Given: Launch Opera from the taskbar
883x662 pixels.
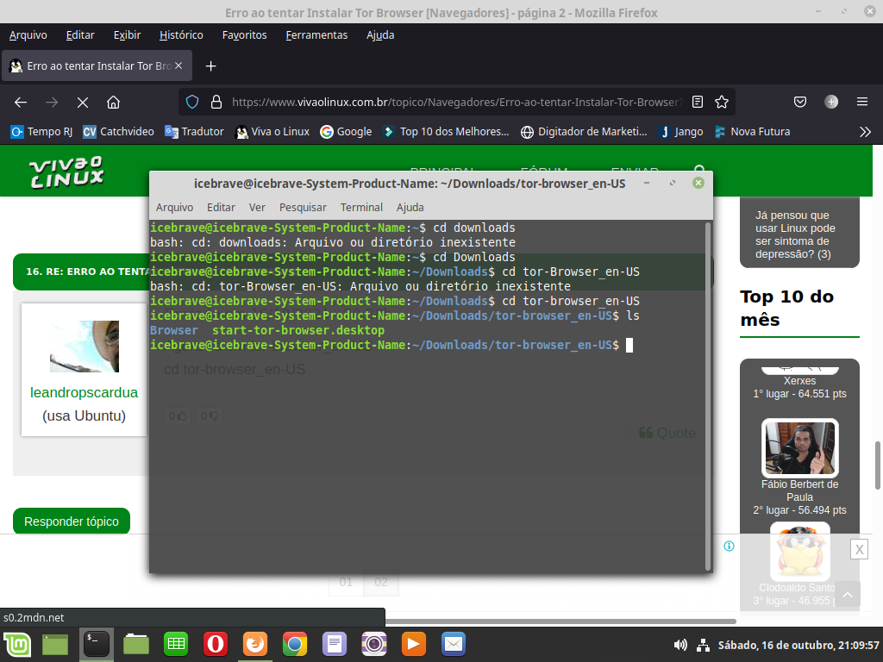Looking at the screenshot, I should pyautogui.click(x=215, y=645).
